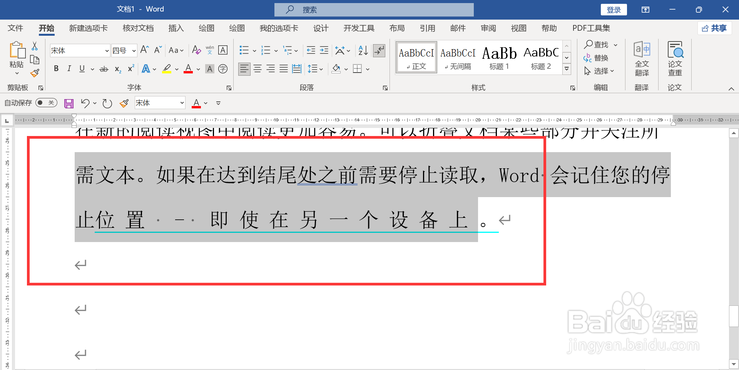Toggle show/hide paragraph marks
This screenshot has height=370, width=739.
[x=379, y=50]
